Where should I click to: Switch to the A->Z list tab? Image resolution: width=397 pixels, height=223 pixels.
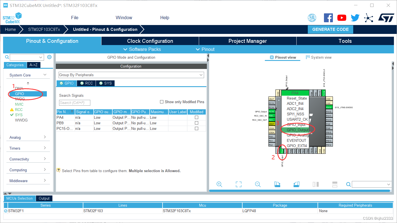33,65
